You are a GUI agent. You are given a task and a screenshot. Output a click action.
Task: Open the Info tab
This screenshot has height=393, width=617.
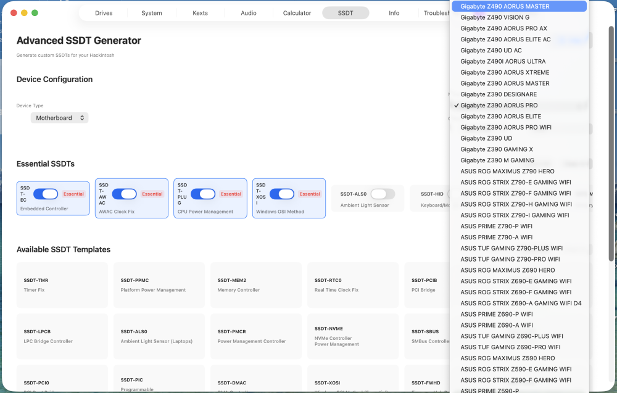[394, 13]
